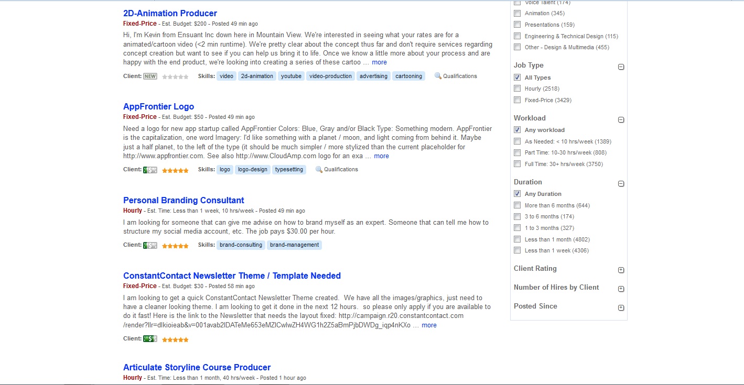Collapse the Workload filter section
The image size is (744, 385).
click(621, 120)
